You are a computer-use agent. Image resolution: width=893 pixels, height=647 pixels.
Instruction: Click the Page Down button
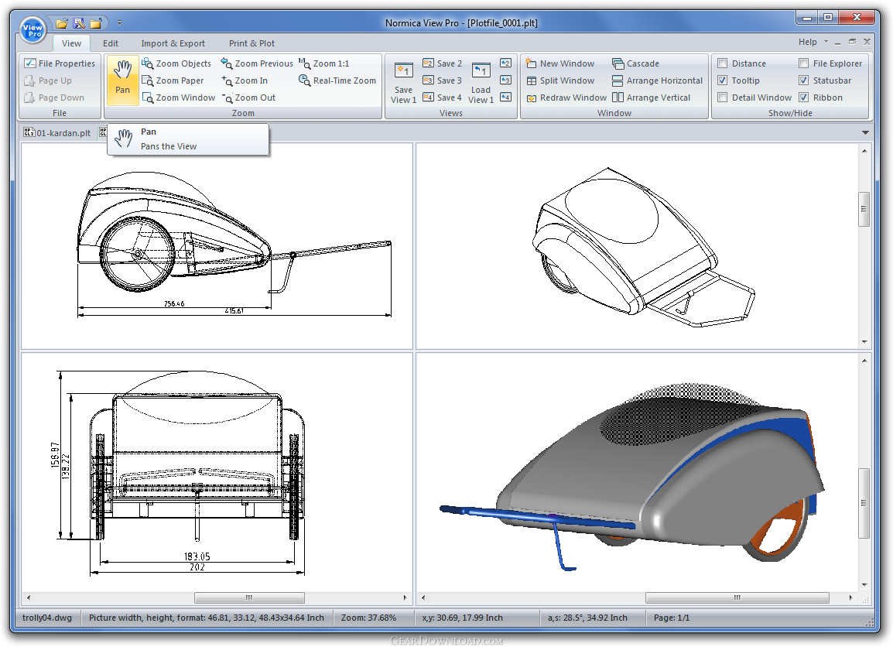pyautogui.click(x=54, y=98)
